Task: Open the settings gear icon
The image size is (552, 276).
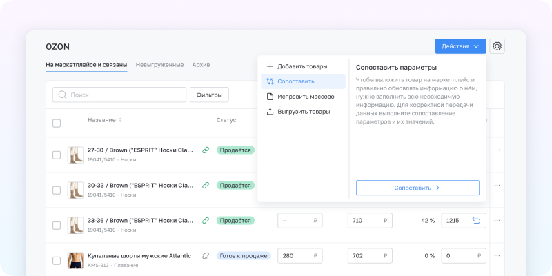Action: coord(497,47)
